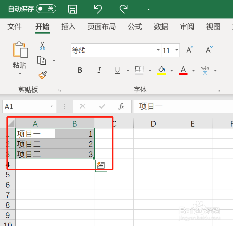Click the Copy icon
The image size is (233, 226).
(x=41, y=60)
